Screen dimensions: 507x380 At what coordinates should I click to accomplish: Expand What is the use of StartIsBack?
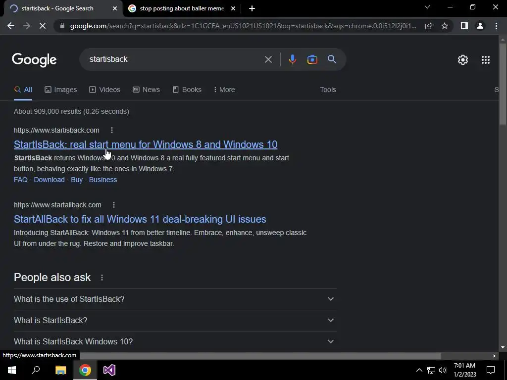[x=175, y=299]
